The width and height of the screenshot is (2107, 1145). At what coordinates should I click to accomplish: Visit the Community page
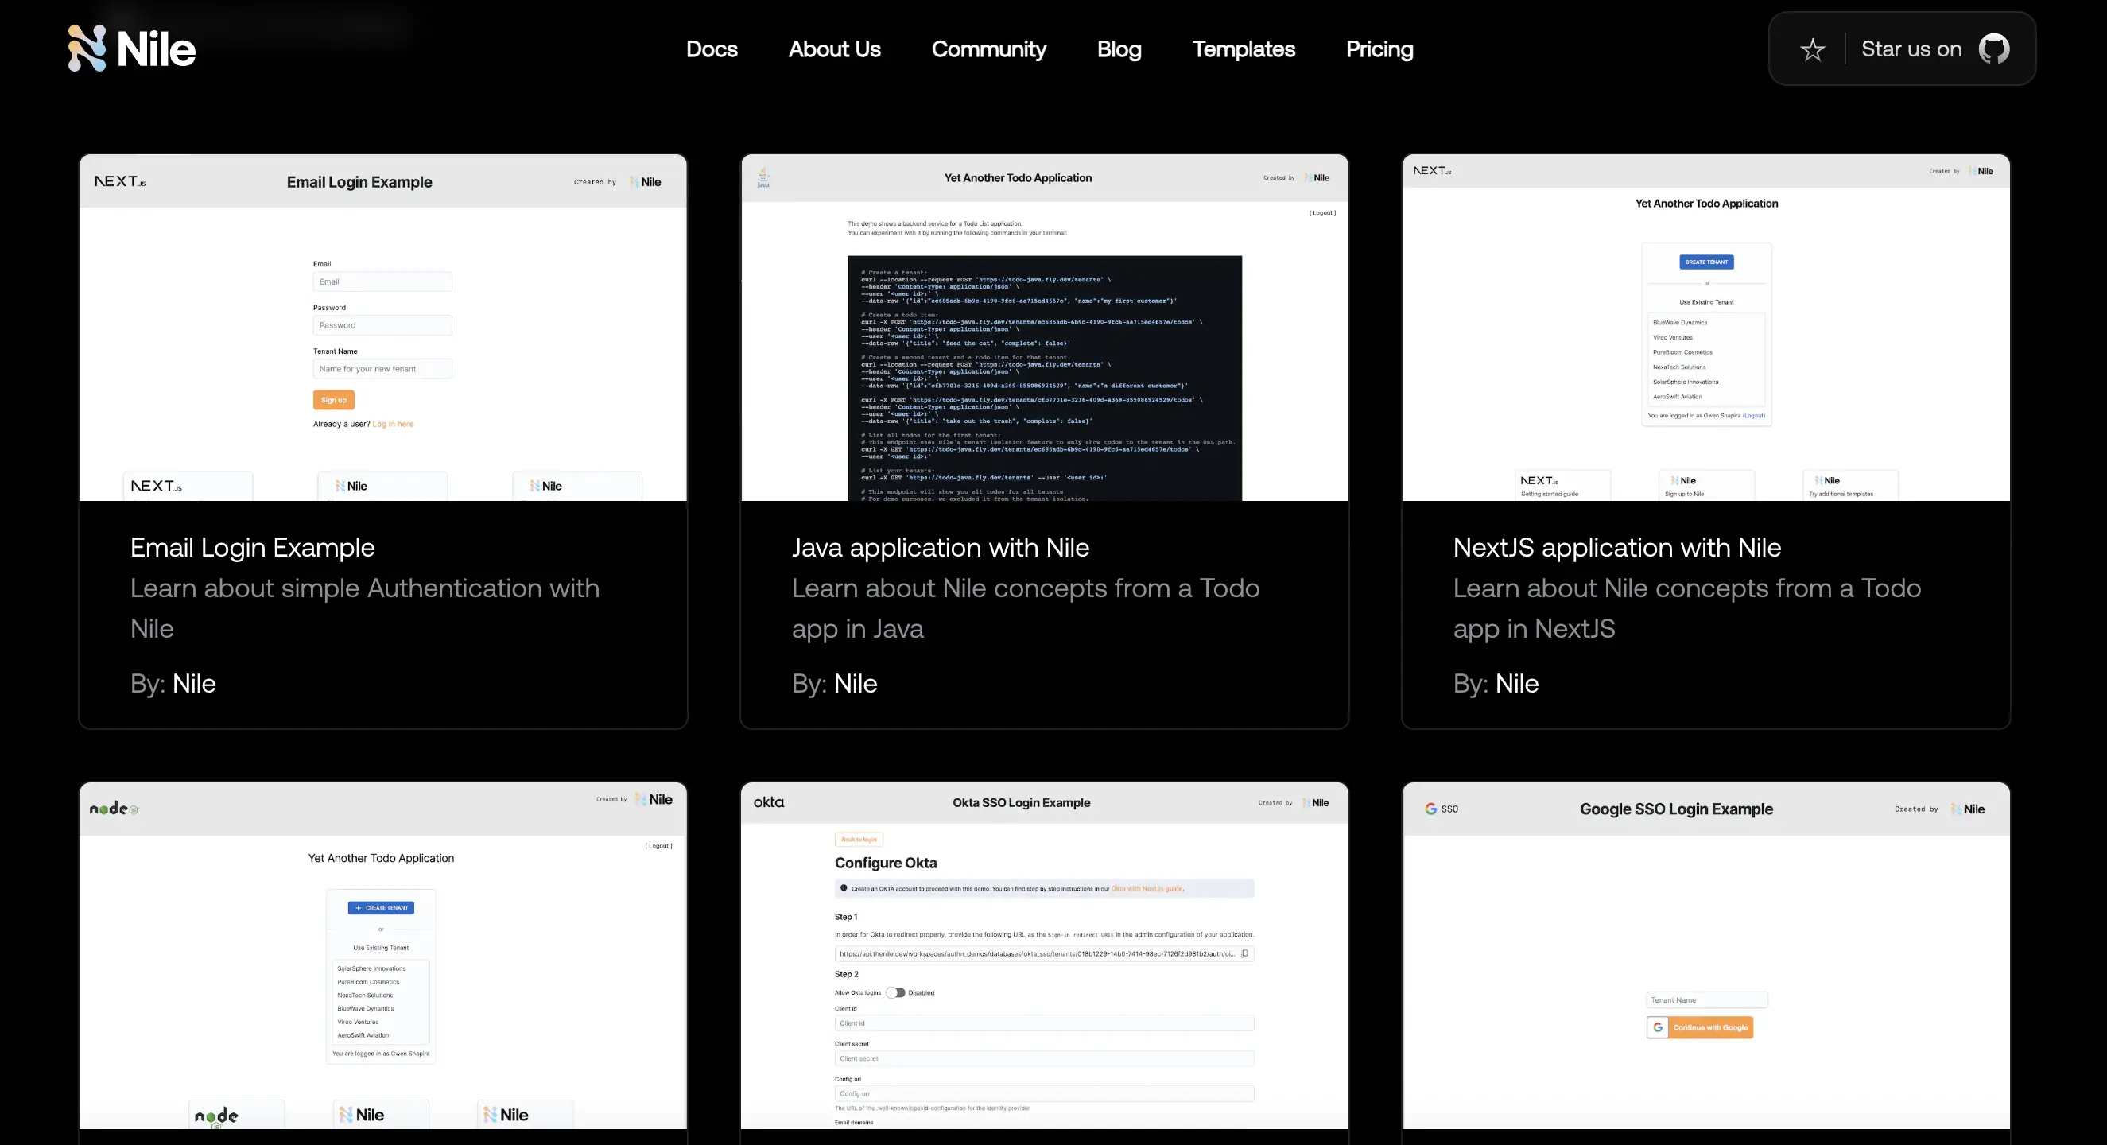coord(988,49)
